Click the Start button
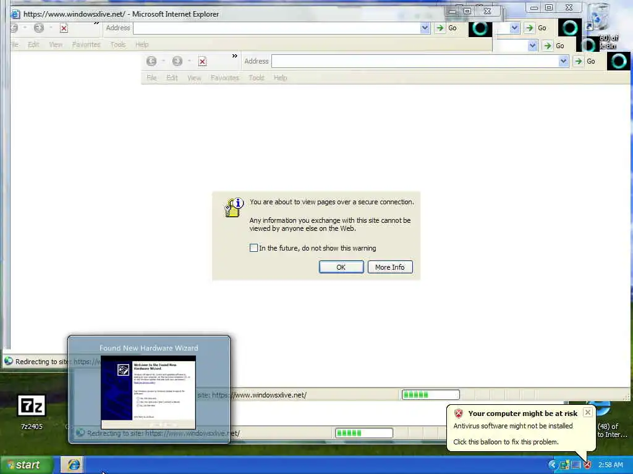The image size is (633, 474). [x=27, y=465]
